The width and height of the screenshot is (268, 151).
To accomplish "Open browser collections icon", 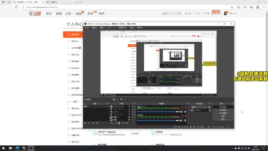I will tap(251, 7).
